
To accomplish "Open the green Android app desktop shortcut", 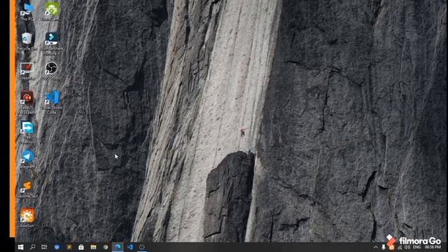I will tap(51, 11).
